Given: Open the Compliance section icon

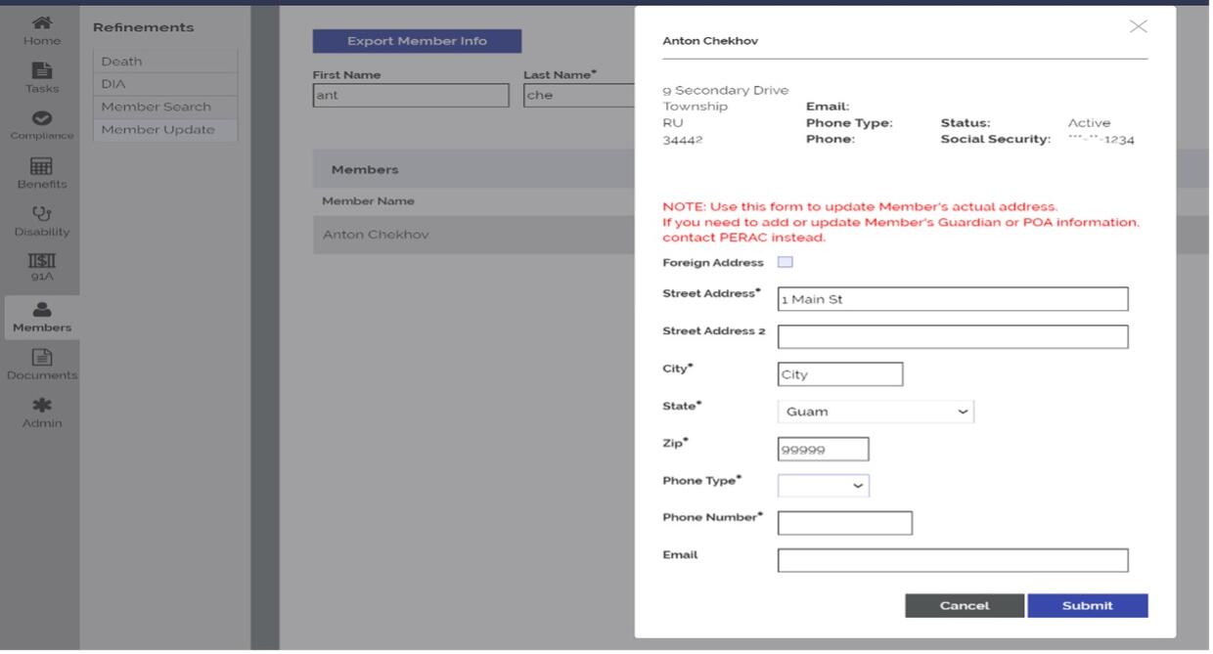Looking at the screenshot, I should pos(41,120).
